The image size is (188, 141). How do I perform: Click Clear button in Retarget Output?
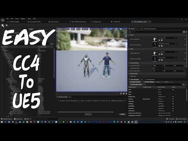click(122, 114)
